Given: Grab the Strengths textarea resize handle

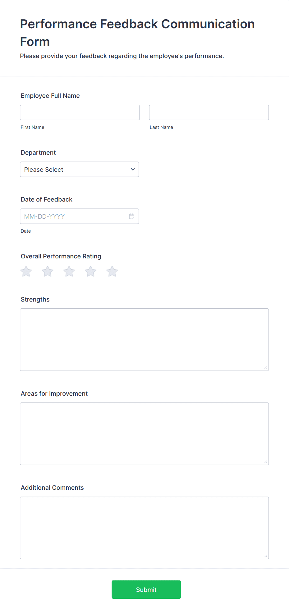Looking at the screenshot, I should (266, 368).
